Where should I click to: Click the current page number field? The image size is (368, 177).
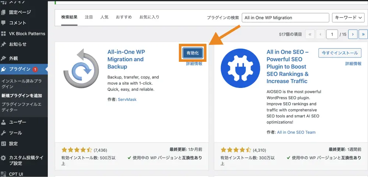pyautogui.click(x=332, y=34)
